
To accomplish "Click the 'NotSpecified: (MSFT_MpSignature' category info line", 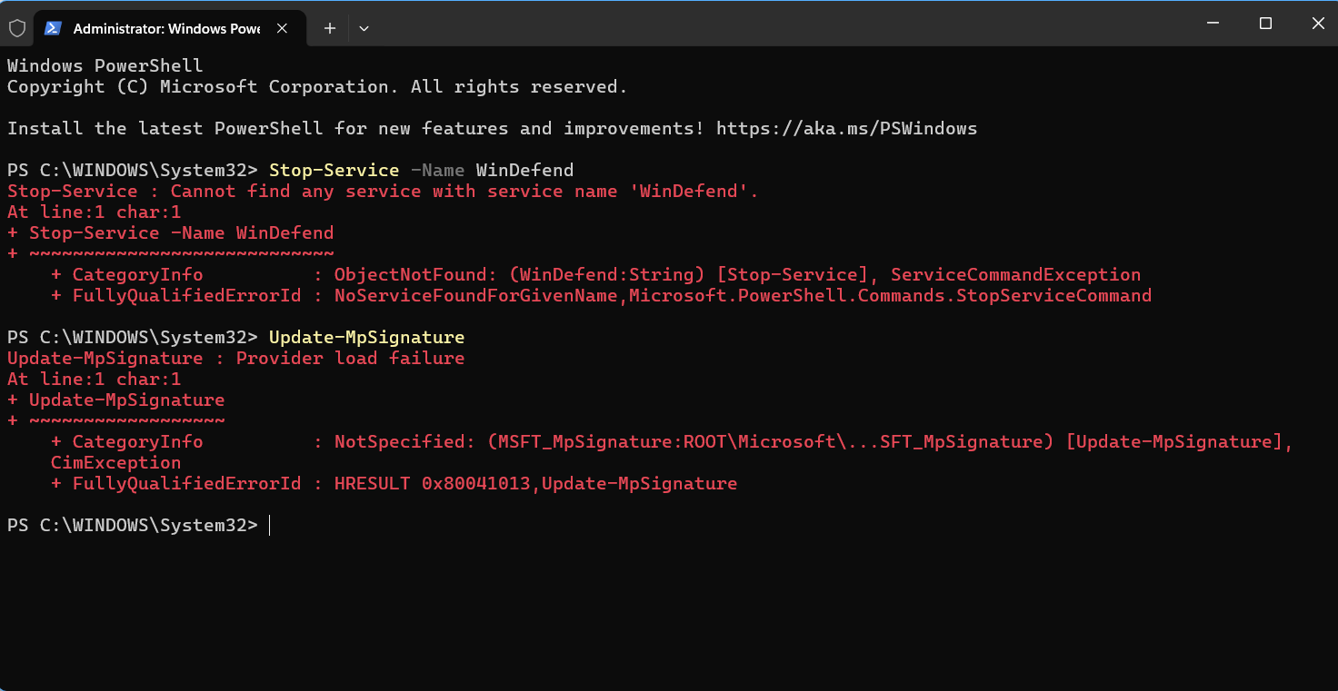I will (672, 441).
